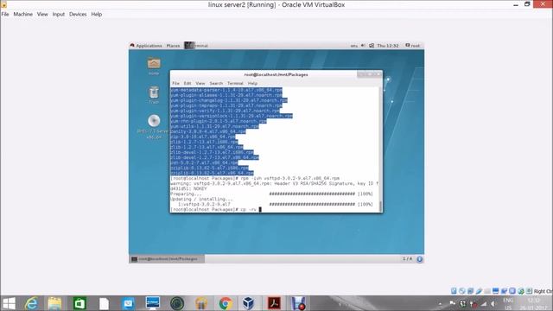The height and width of the screenshot is (311, 553).
Task: Minimize the VirtualBox window
Action: coord(516,4)
